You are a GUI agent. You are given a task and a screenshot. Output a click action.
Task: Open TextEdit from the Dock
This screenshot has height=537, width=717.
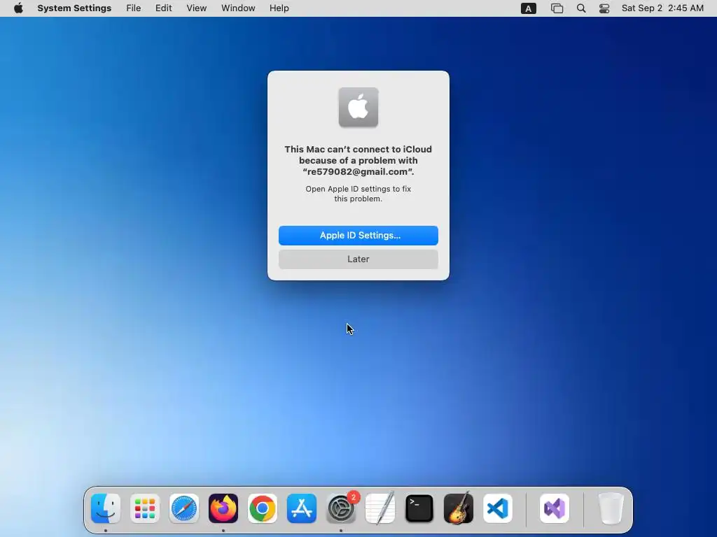[x=380, y=508]
